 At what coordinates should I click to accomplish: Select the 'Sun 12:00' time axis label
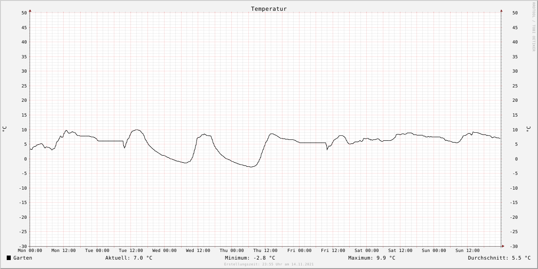(468, 251)
